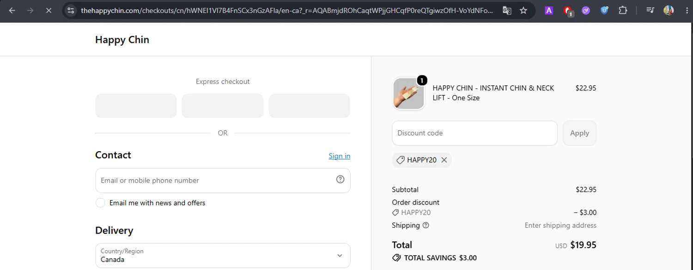This screenshot has width=693, height=270.
Task: Click the Enter shipping address text
Action: (x=560, y=225)
